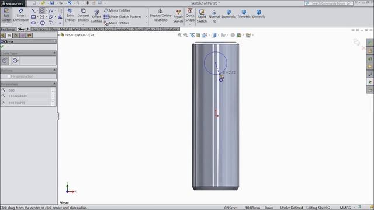The height and width of the screenshot is (210, 374).
Task: Click Exit Sketch in the ribbon
Action: pos(6,15)
